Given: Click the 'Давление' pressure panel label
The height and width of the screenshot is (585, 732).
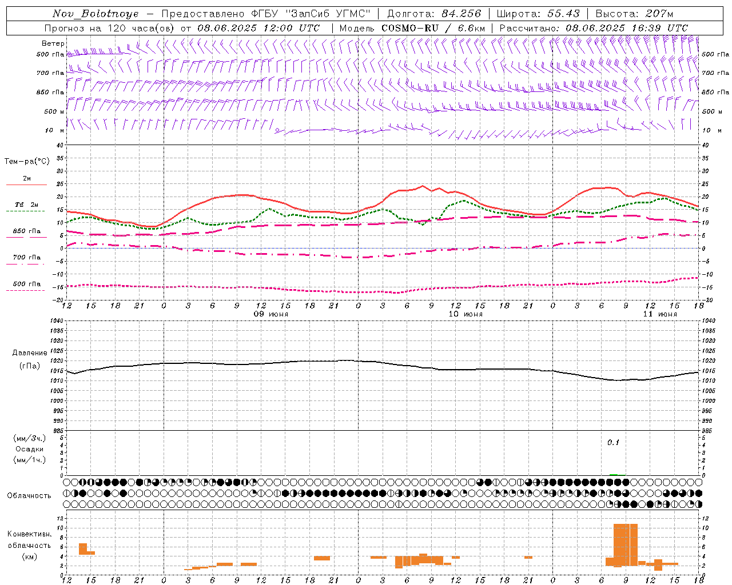Looking at the screenshot, I should point(30,353).
